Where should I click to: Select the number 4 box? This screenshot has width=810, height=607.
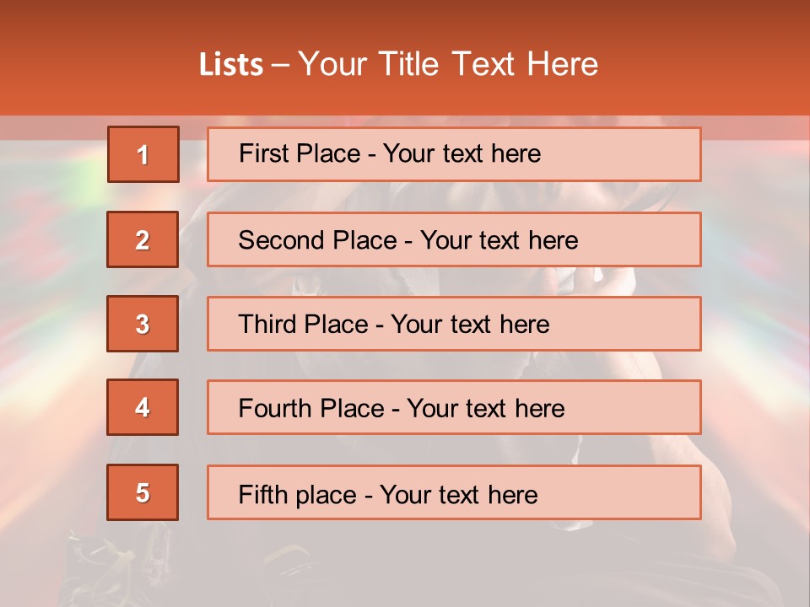pos(143,407)
